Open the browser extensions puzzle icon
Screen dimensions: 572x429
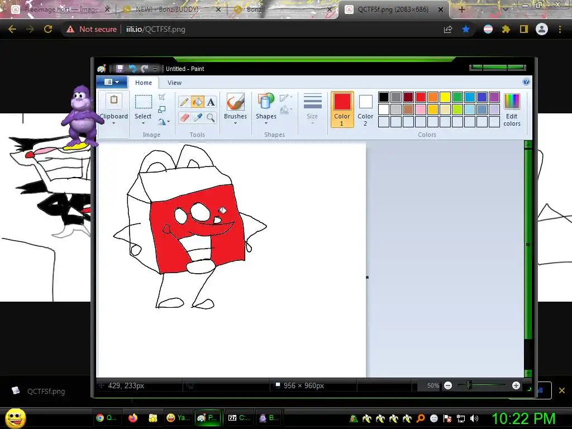506,29
